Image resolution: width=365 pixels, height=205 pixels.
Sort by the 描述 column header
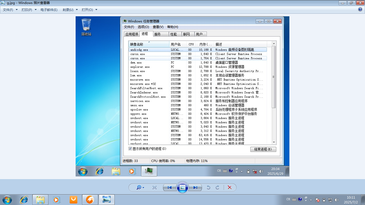(240, 44)
